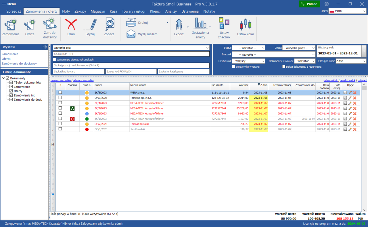
Task: Click the Zamówienie toolbar icon
Action: click(x=11, y=26)
